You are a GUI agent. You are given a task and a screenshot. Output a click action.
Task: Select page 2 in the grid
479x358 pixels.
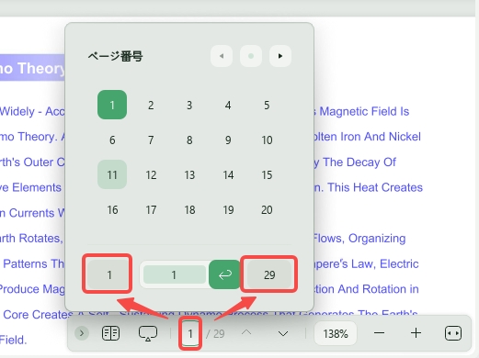151,106
